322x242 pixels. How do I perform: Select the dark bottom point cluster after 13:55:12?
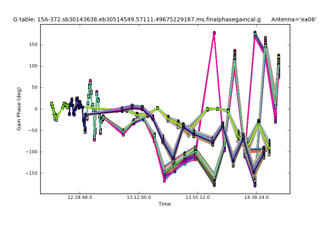click(x=214, y=185)
